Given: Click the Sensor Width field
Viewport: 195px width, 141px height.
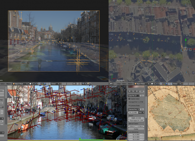Looking at the screenshot, I should [x=136, y=118].
